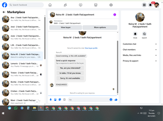Mute this chat with the bell icon
Viewport: 163px width, 121px height.
(x=135, y=34)
